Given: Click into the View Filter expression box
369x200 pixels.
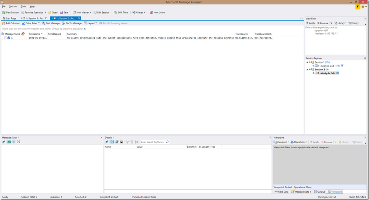Looking at the screenshot, I should click(336, 40).
